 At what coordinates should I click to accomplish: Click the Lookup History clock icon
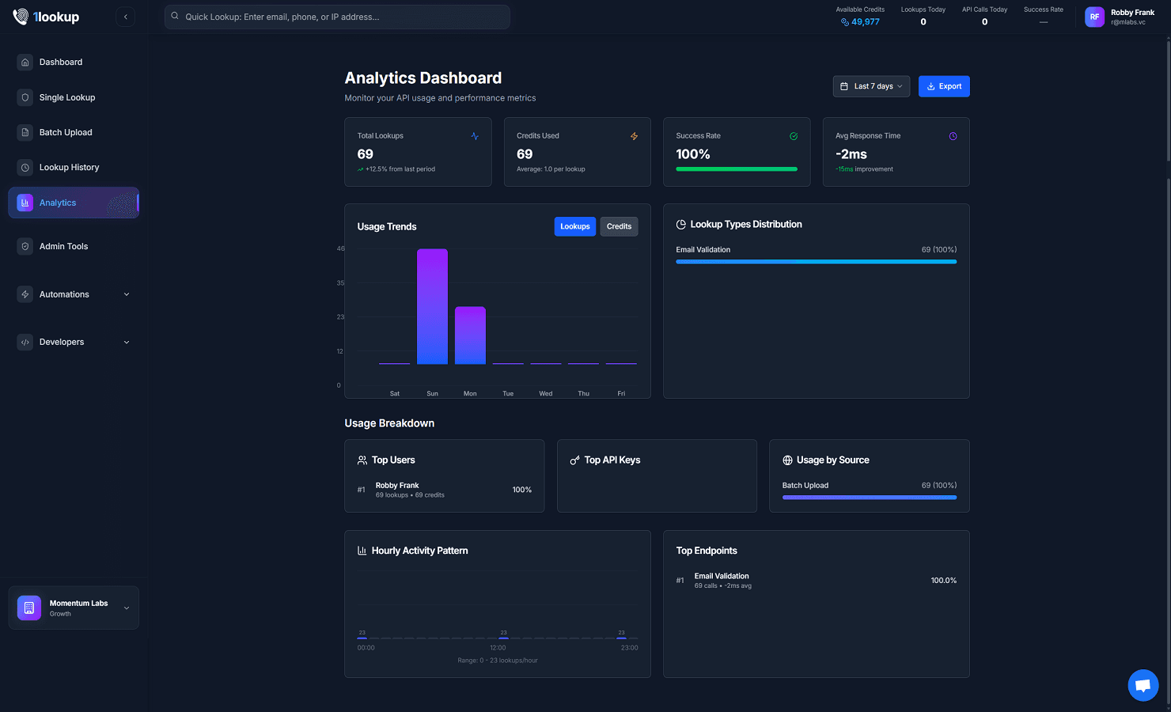point(25,168)
